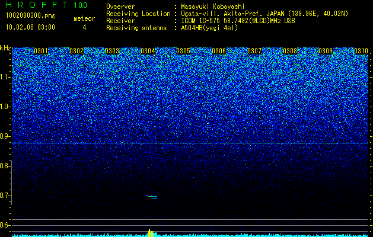This screenshot has height=237, width=373.
Task: Click the 0.9 frequency axis label
Action: tap(4, 136)
